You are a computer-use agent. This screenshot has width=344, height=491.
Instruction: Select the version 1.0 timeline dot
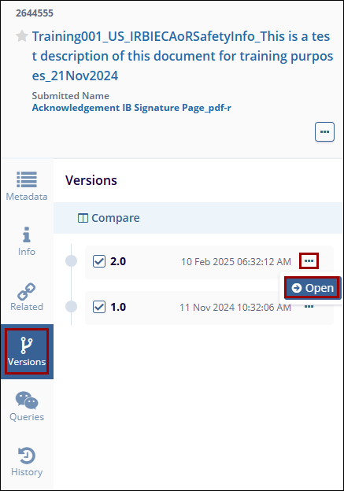(72, 307)
